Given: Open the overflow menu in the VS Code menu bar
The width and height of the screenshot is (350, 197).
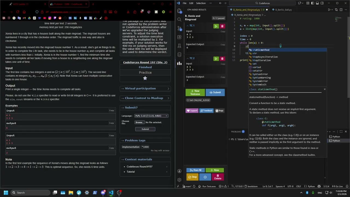Looking at the screenshot, I should coord(210,3).
